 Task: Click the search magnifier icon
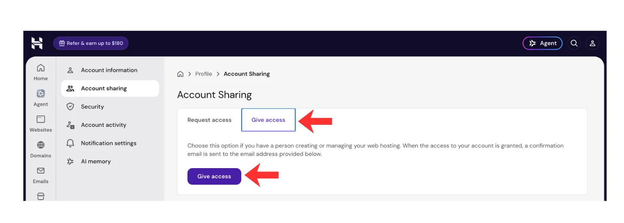(x=574, y=43)
